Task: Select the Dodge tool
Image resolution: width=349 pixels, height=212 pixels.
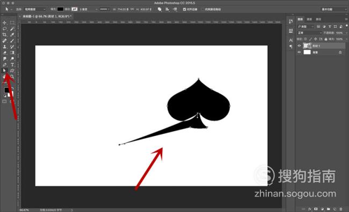Action: 12,58
